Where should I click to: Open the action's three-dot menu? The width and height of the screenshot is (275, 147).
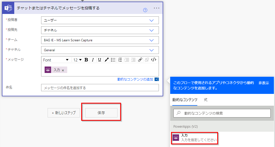156,8
